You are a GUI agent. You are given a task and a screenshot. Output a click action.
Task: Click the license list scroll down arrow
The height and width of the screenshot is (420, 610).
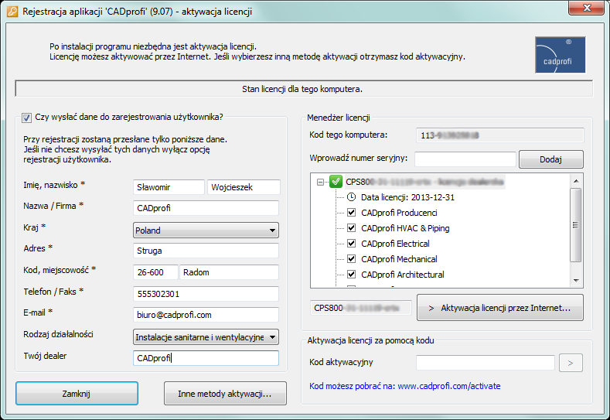point(576,280)
